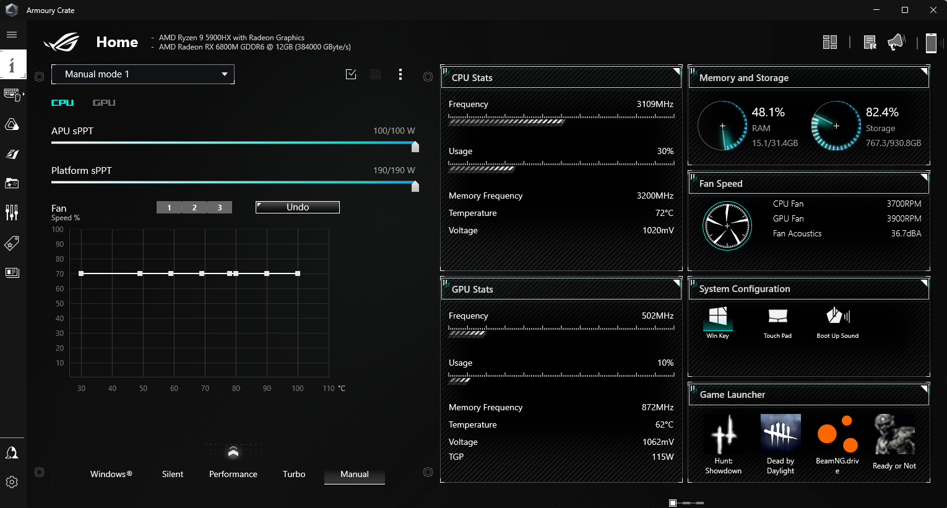The width and height of the screenshot is (947, 508).
Task: Click the dashboard layout icon in header
Action: point(830,42)
